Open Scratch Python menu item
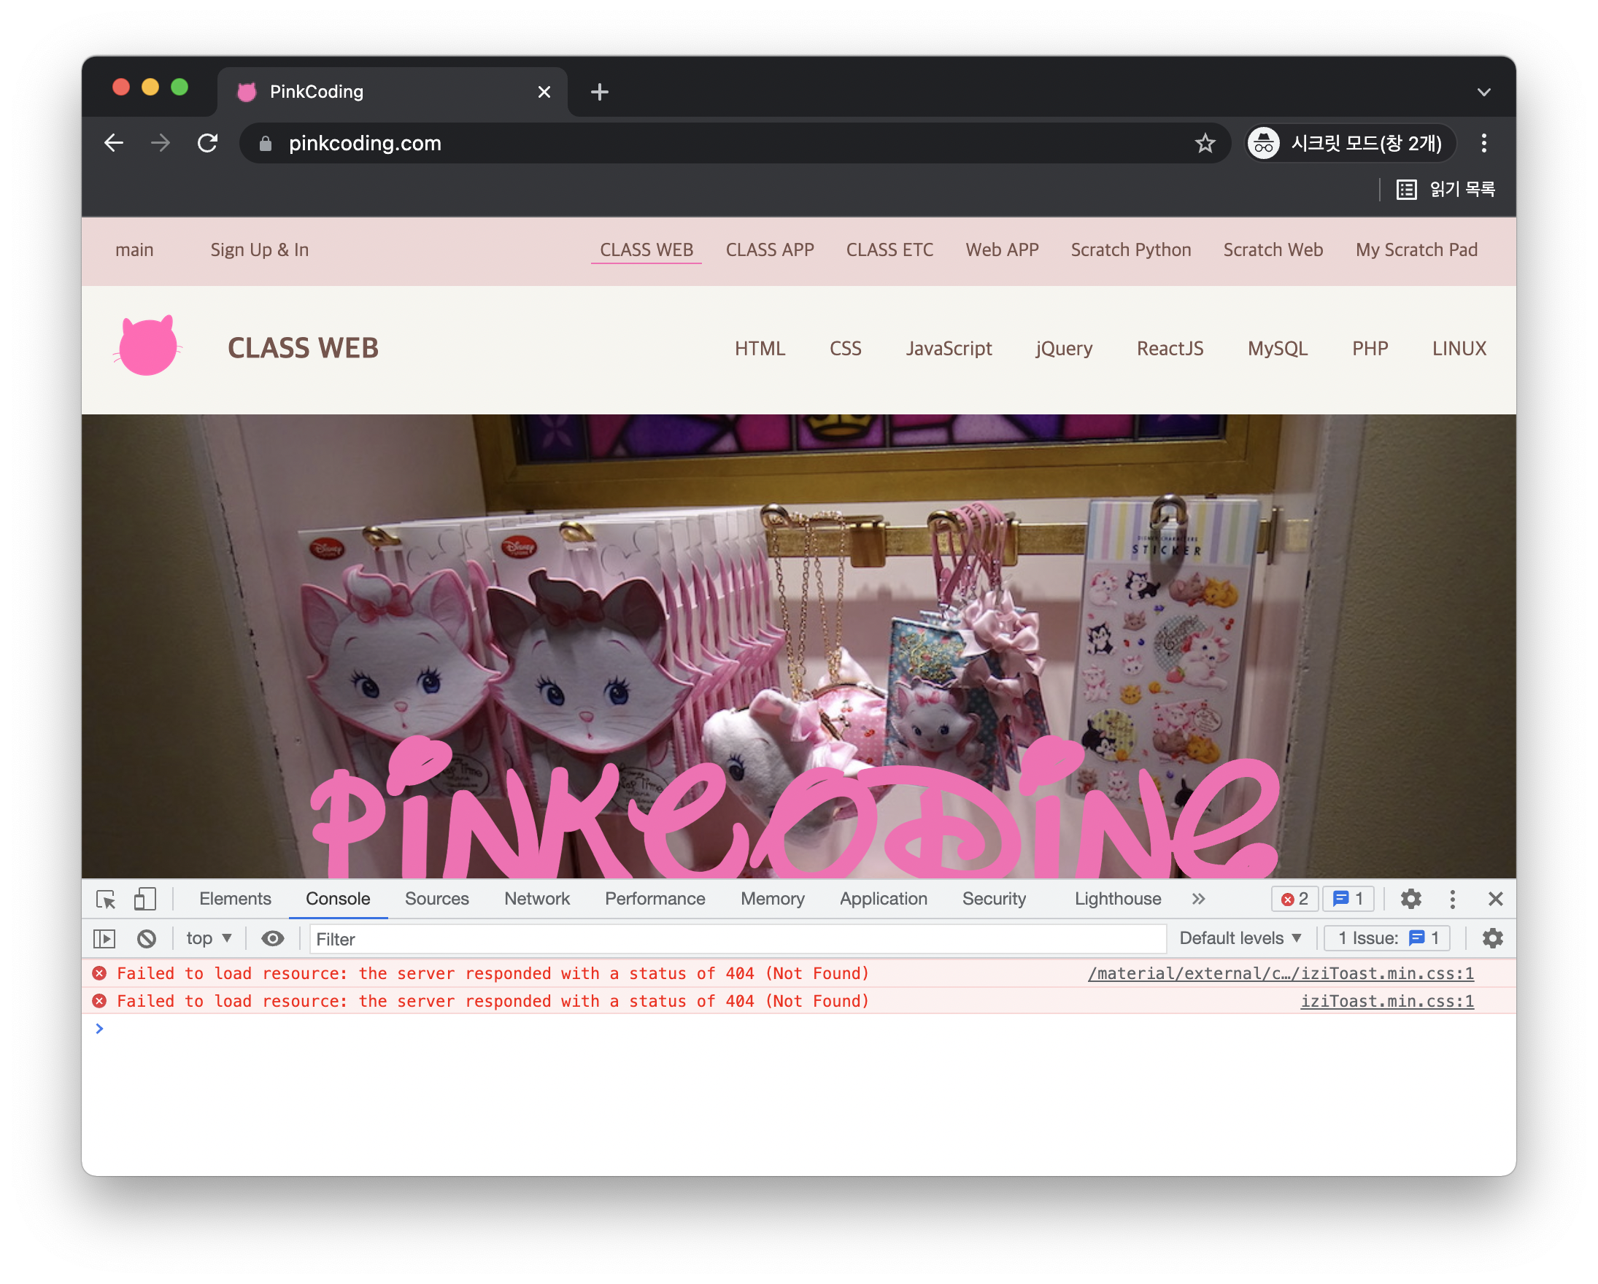The image size is (1598, 1284). 1131,250
